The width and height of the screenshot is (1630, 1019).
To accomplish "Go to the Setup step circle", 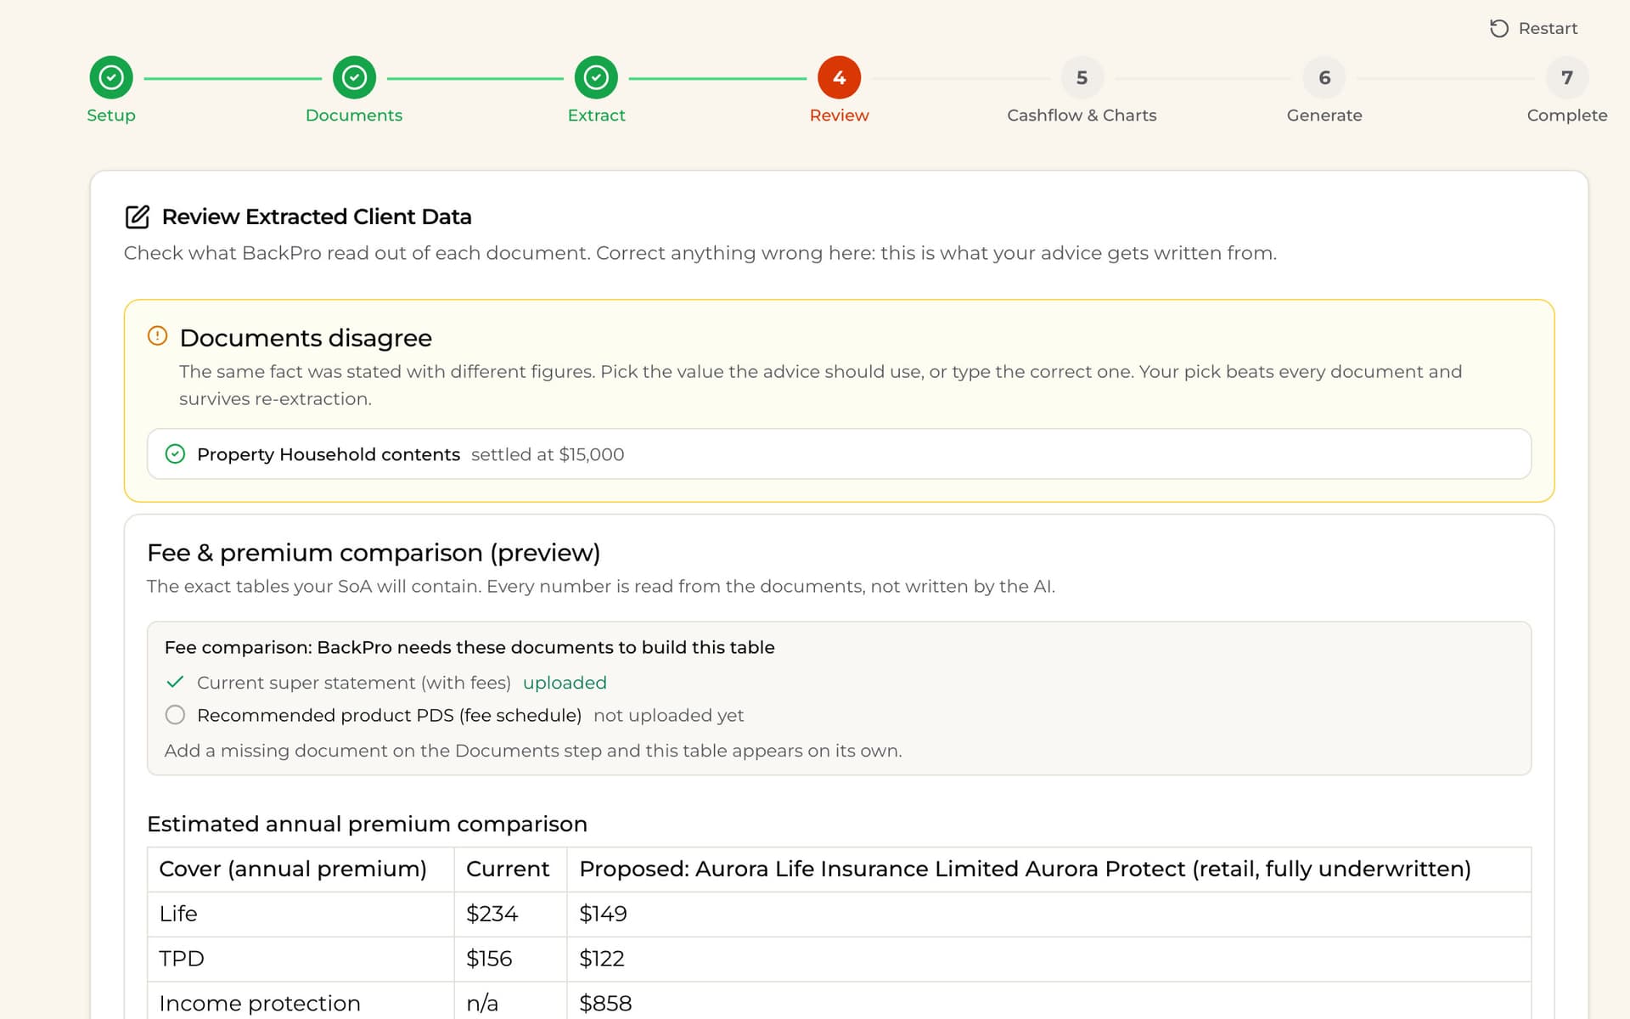I will tap(111, 77).
